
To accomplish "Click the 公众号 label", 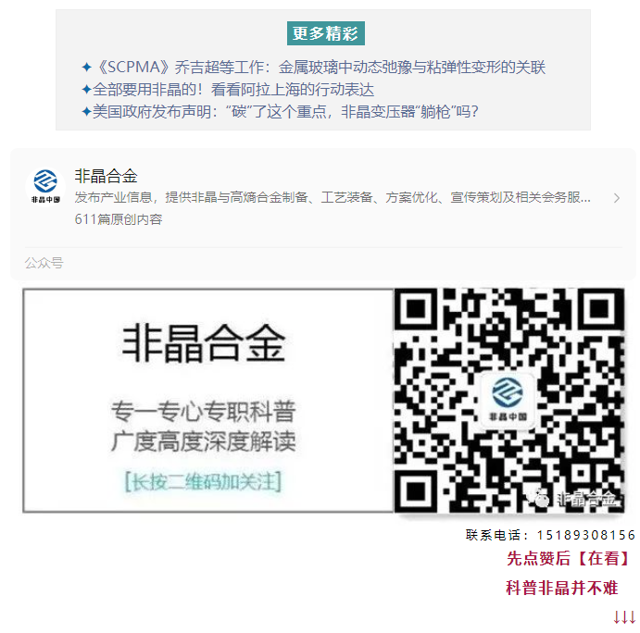I will (44, 263).
